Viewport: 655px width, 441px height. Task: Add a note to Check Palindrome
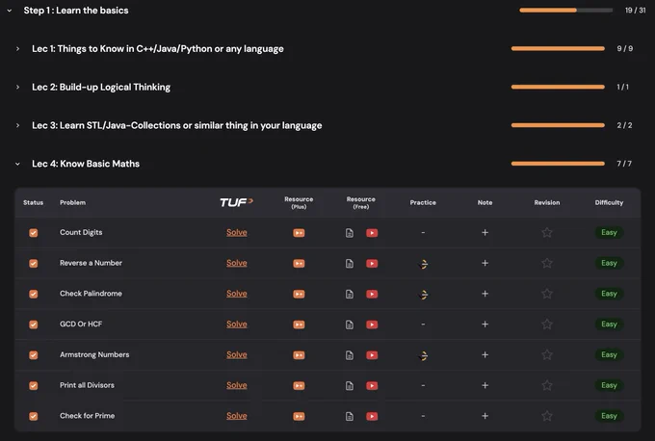(485, 294)
